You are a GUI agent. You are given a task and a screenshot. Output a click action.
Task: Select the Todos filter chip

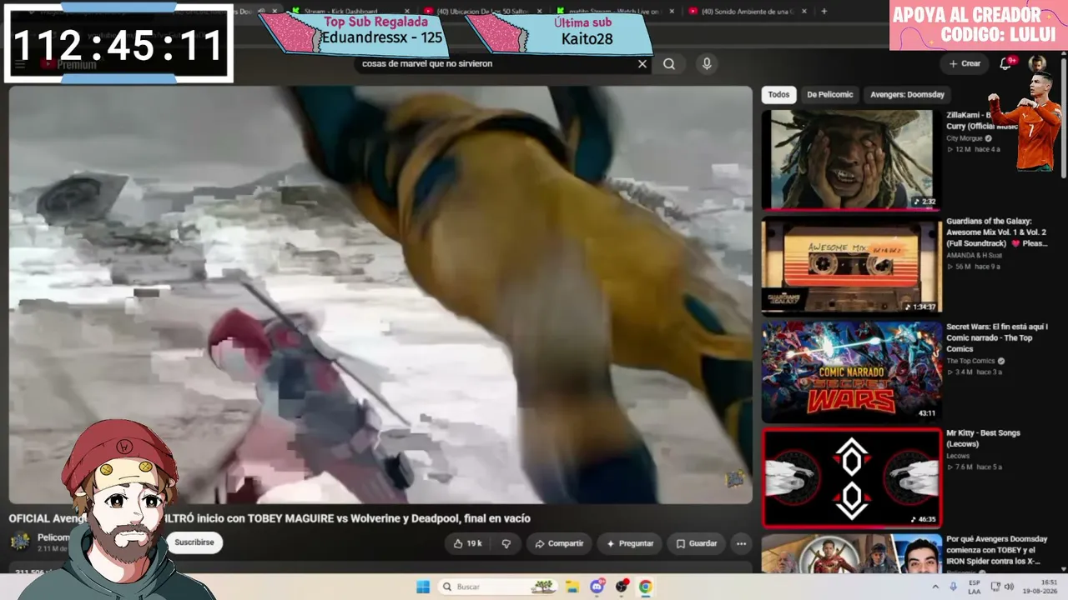778,95
